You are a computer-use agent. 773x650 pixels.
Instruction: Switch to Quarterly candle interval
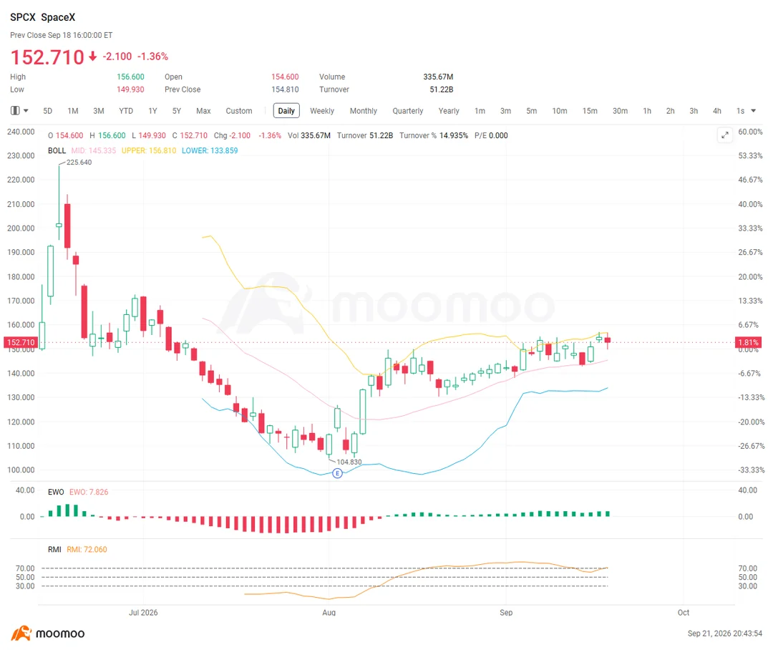coord(408,111)
